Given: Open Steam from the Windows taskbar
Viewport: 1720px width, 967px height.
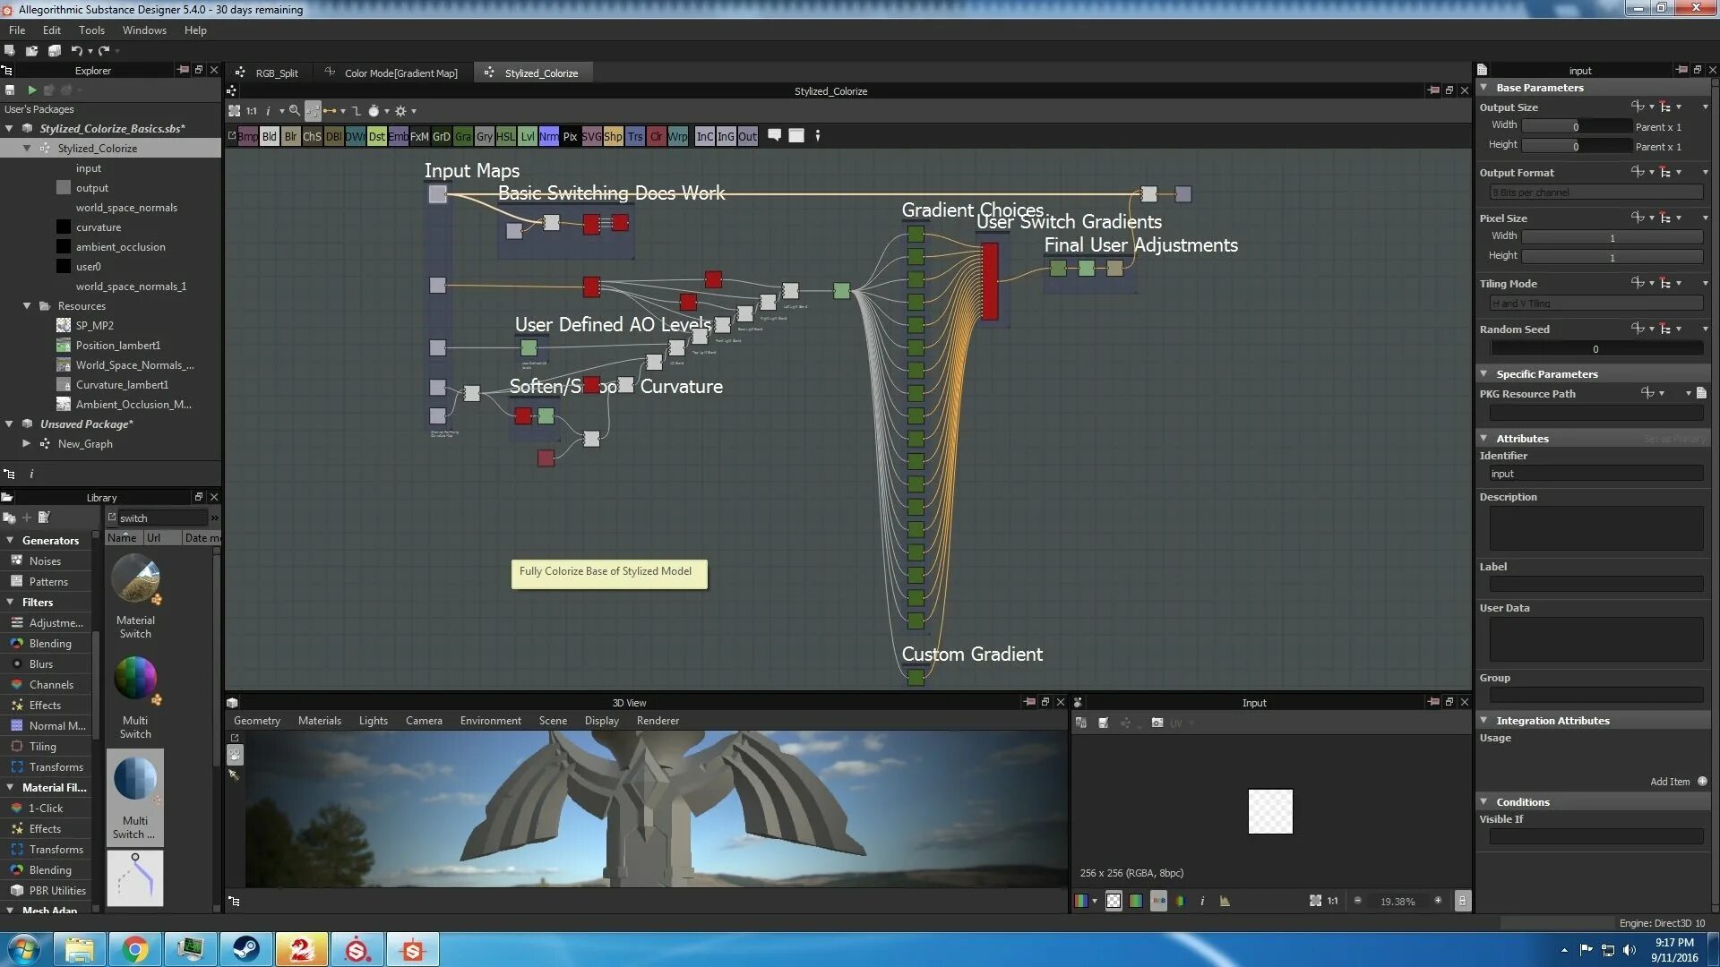Looking at the screenshot, I should point(245,949).
